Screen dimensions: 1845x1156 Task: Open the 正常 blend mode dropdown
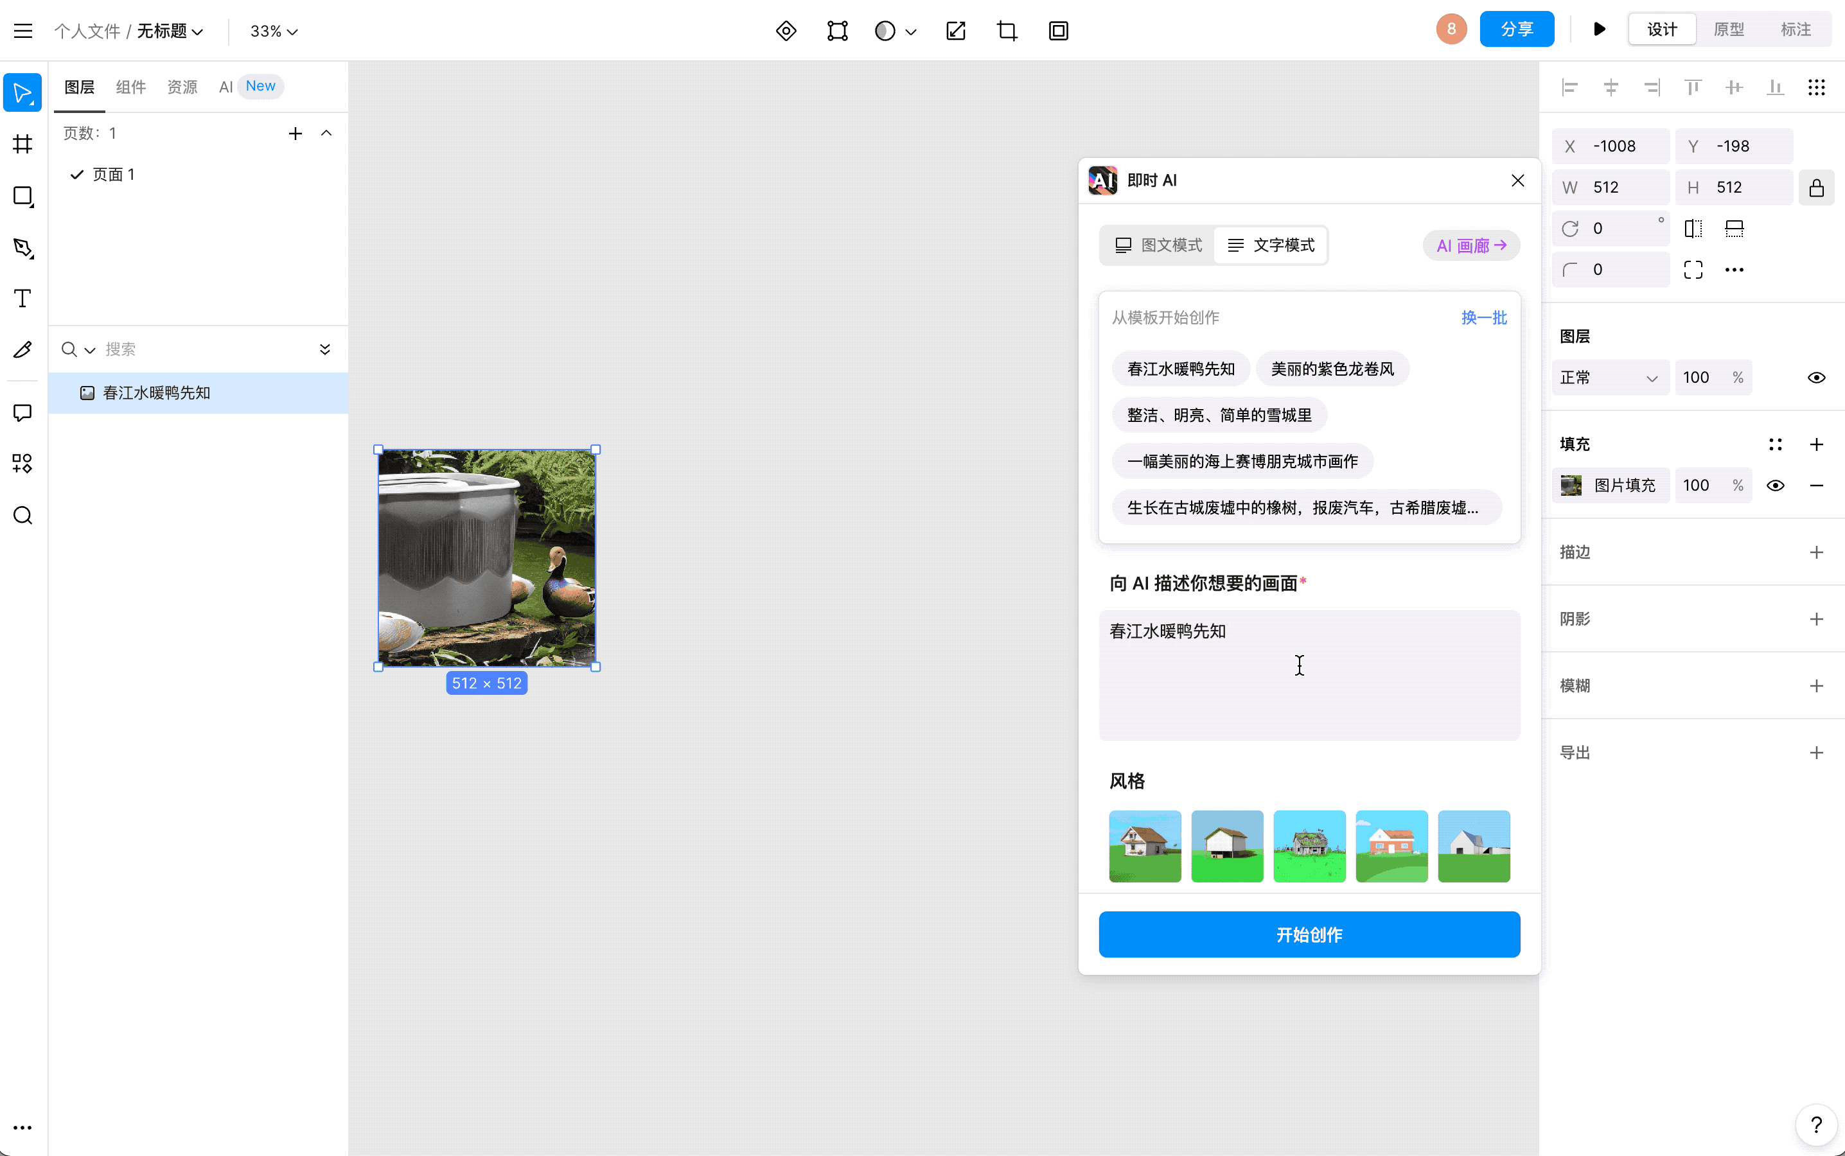(1609, 377)
